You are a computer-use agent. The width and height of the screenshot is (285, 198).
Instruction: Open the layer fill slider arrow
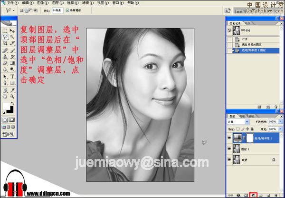pyautogui.click(x=280, y=129)
